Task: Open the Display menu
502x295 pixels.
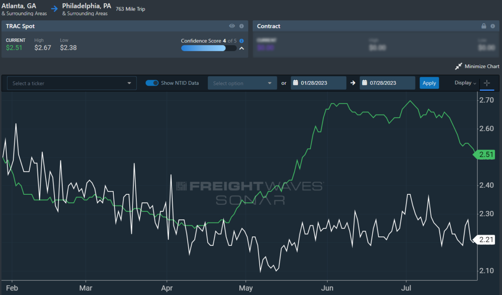Action: (465, 83)
